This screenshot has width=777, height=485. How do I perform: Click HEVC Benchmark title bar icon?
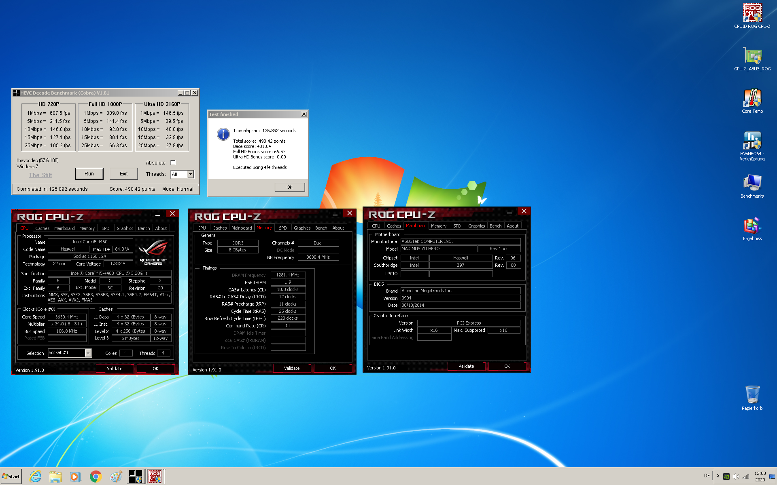click(x=16, y=93)
